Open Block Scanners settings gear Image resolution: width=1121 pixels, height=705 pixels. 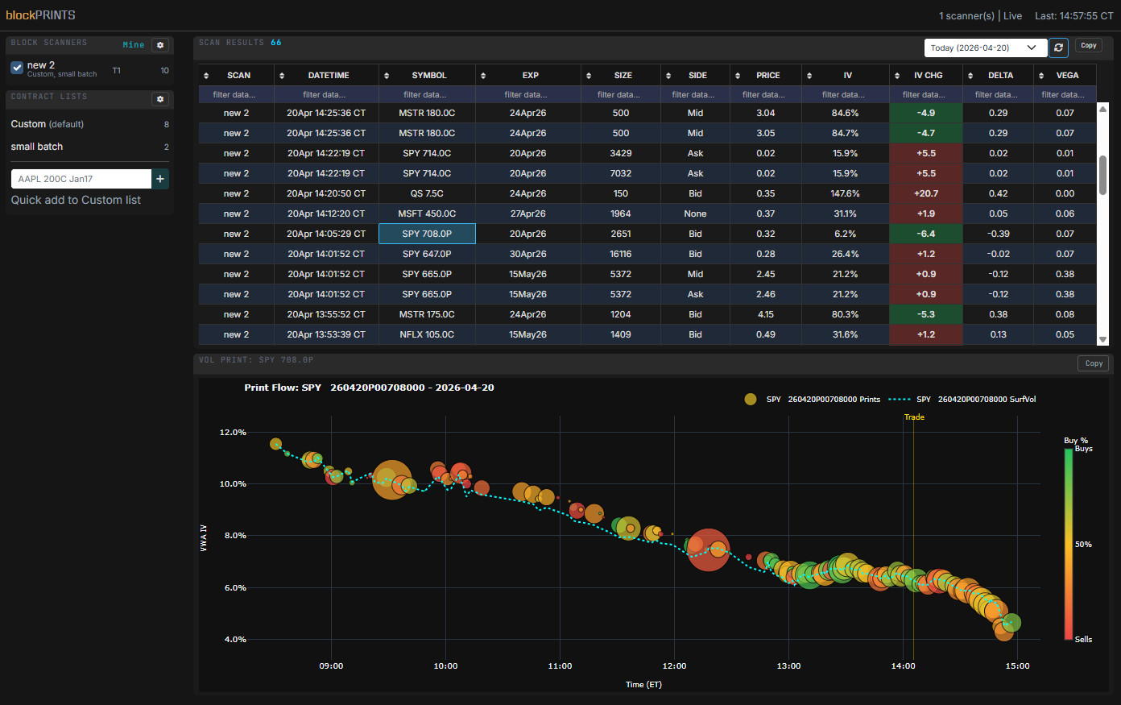160,45
